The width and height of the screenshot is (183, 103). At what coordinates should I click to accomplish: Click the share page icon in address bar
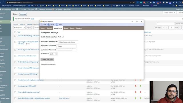130,3
